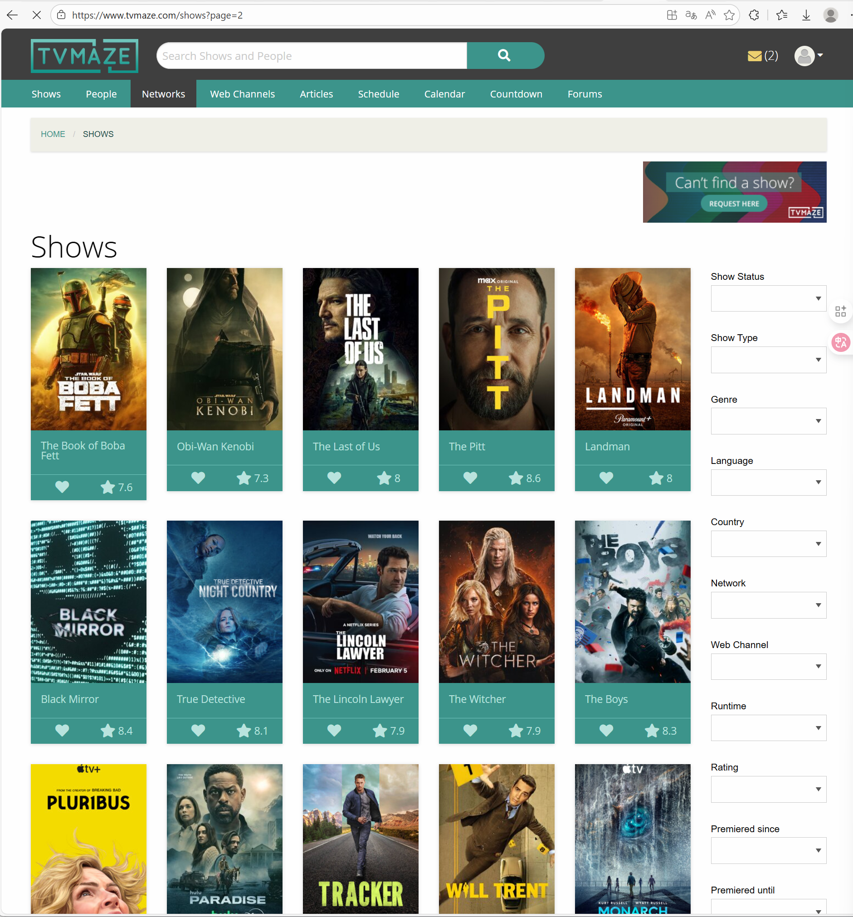This screenshot has width=853, height=917.
Task: Click the read aloud icon in address bar
Action: point(710,15)
